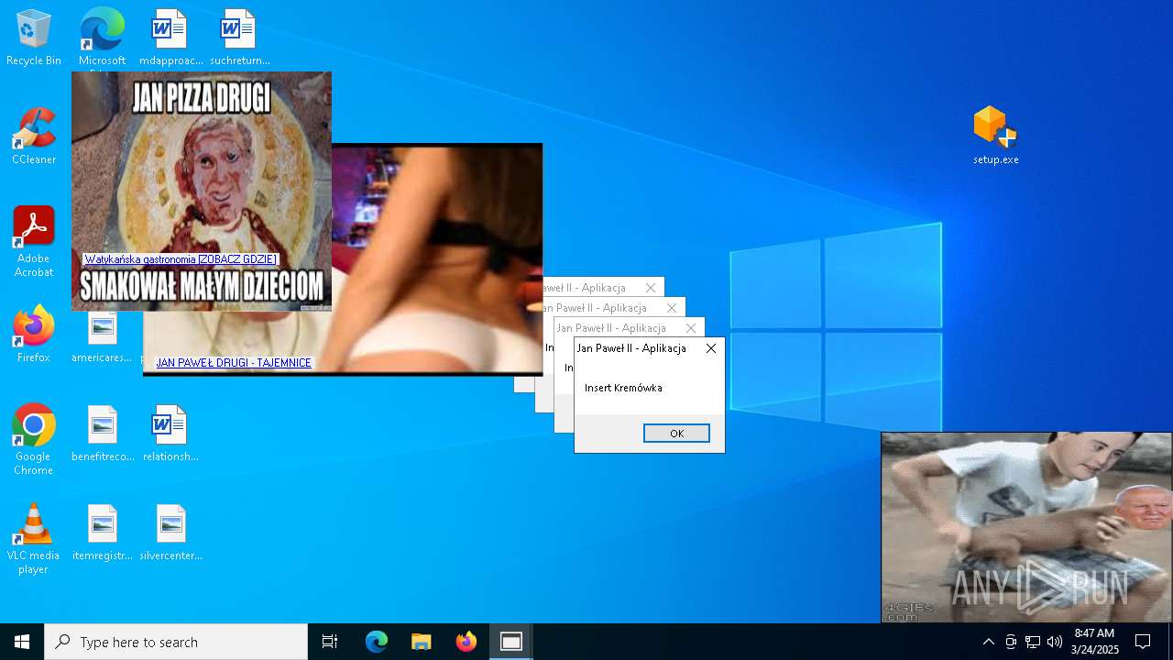This screenshot has height=660, width=1173.
Task: Select the itemregistr... image file
Action: (x=102, y=533)
